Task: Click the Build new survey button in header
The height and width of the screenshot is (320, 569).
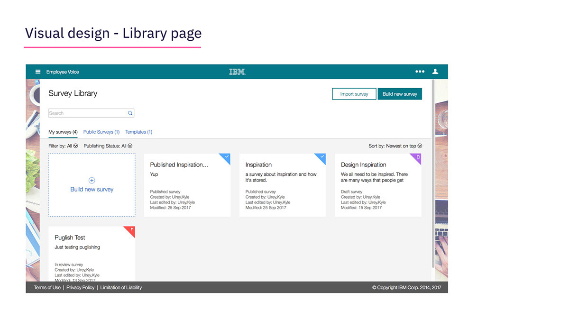Action: click(400, 94)
